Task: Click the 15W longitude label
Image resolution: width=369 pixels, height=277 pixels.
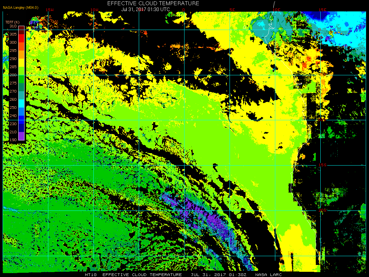Action: pyautogui.click(x=49, y=10)
